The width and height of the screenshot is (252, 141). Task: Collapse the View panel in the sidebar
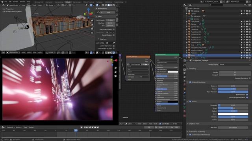point(96,16)
